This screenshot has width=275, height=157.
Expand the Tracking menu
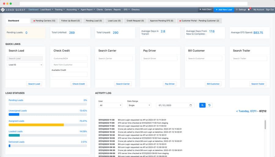click(60, 10)
